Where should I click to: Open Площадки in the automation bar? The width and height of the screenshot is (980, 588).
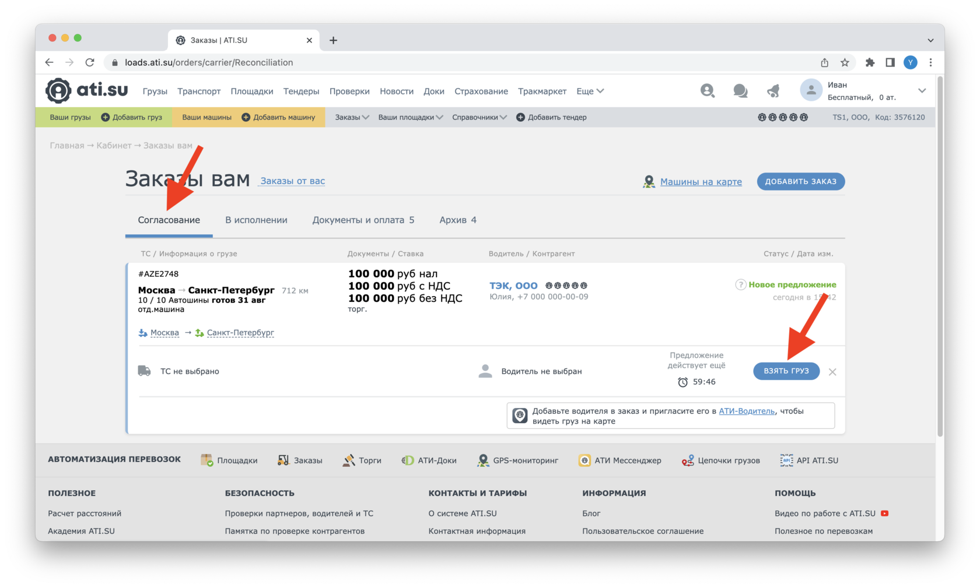[229, 460]
